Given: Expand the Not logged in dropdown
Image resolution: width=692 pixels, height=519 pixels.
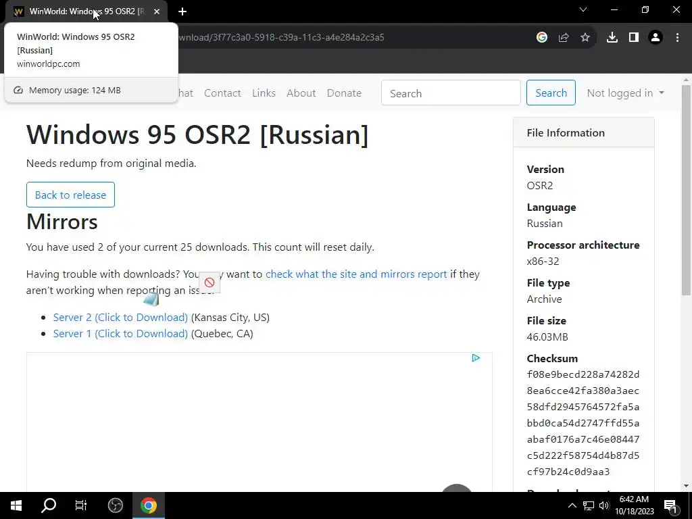Looking at the screenshot, I should coord(625,93).
